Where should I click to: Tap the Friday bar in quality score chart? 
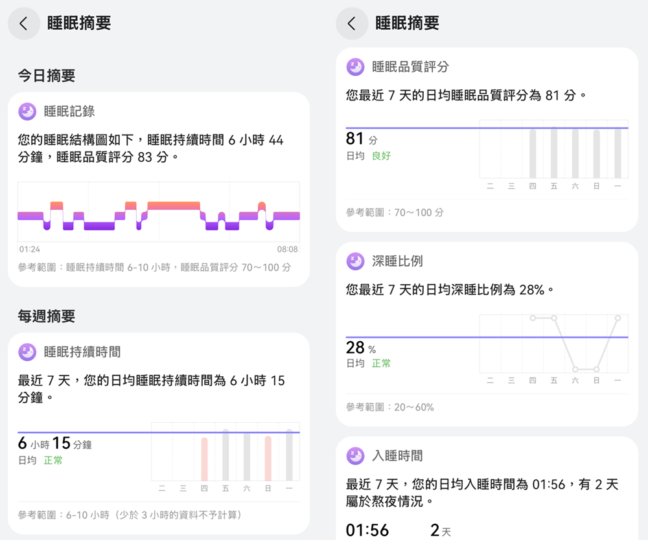click(554, 153)
